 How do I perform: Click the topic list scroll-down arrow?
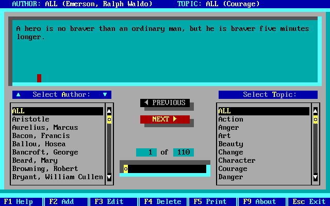[x=316, y=177]
